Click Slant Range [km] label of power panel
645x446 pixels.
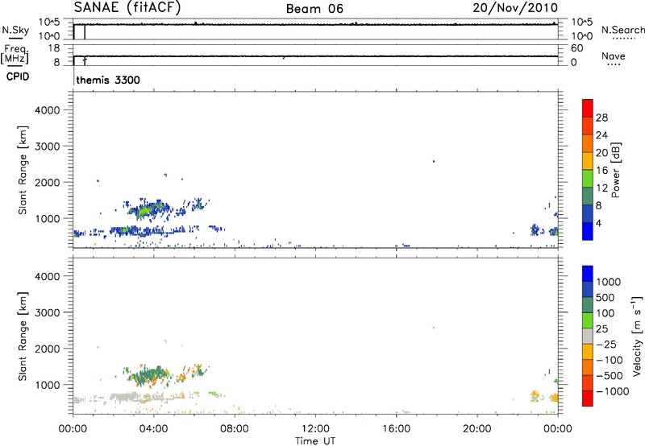pyautogui.click(x=23, y=170)
